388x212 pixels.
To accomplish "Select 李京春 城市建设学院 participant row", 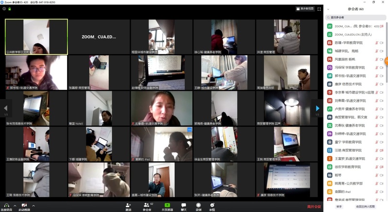I will 355,92.
